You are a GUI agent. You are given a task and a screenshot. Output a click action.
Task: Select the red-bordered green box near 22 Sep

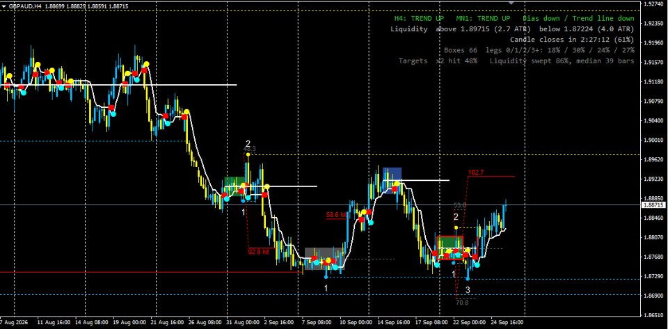(x=450, y=248)
